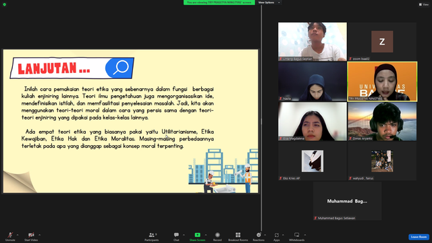
Task: Click muted mic icon beside Eko Kries AP
Action: pos(281,178)
